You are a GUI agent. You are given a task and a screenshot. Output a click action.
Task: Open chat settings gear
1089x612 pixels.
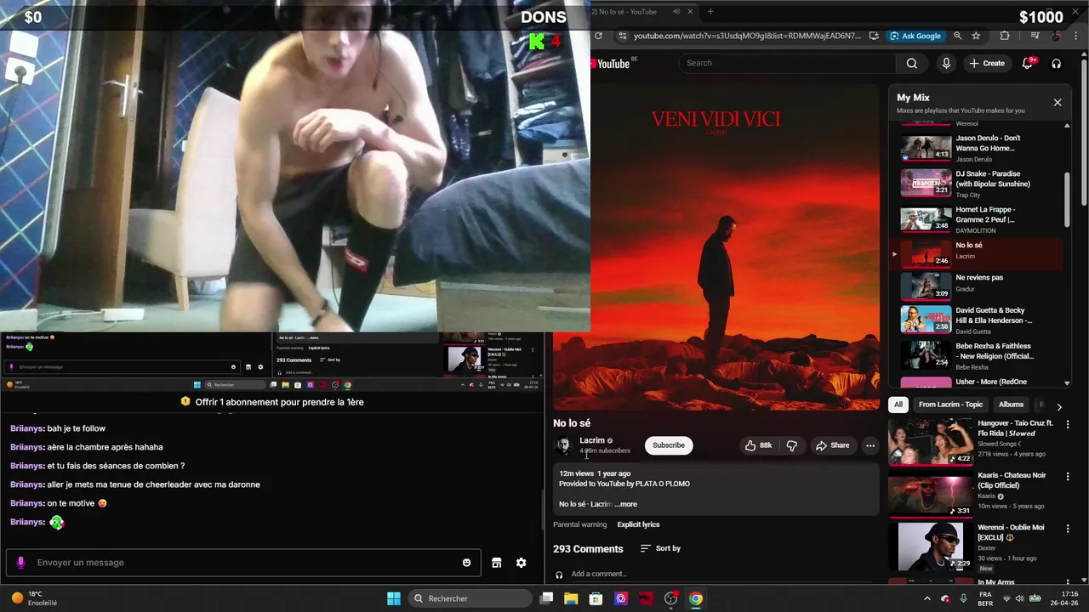(521, 563)
